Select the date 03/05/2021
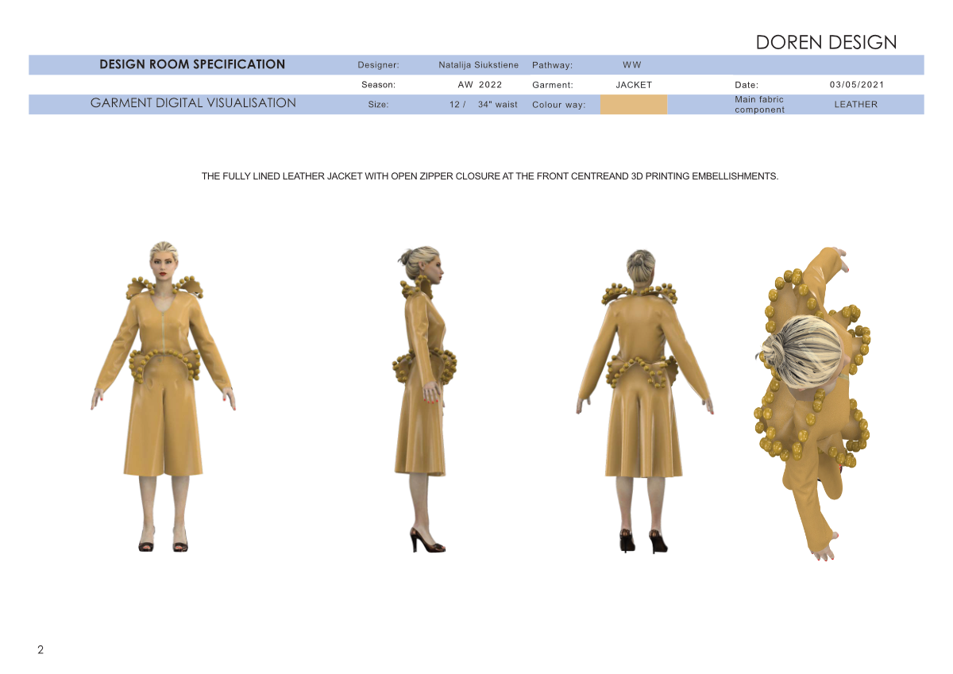953x674 pixels. [x=857, y=84]
